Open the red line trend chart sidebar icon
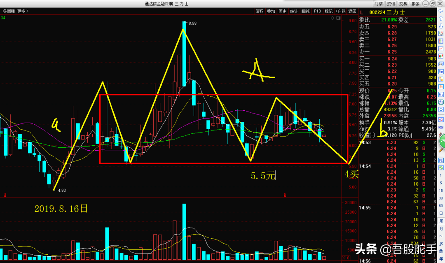Viewport: 445px width, 263px height. (441, 49)
